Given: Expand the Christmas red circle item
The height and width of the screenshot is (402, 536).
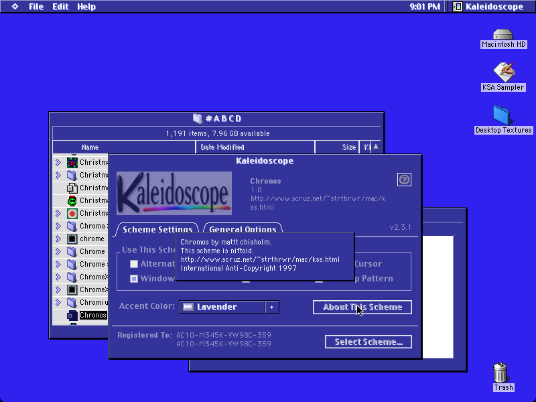Looking at the screenshot, I should (x=58, y=214).
